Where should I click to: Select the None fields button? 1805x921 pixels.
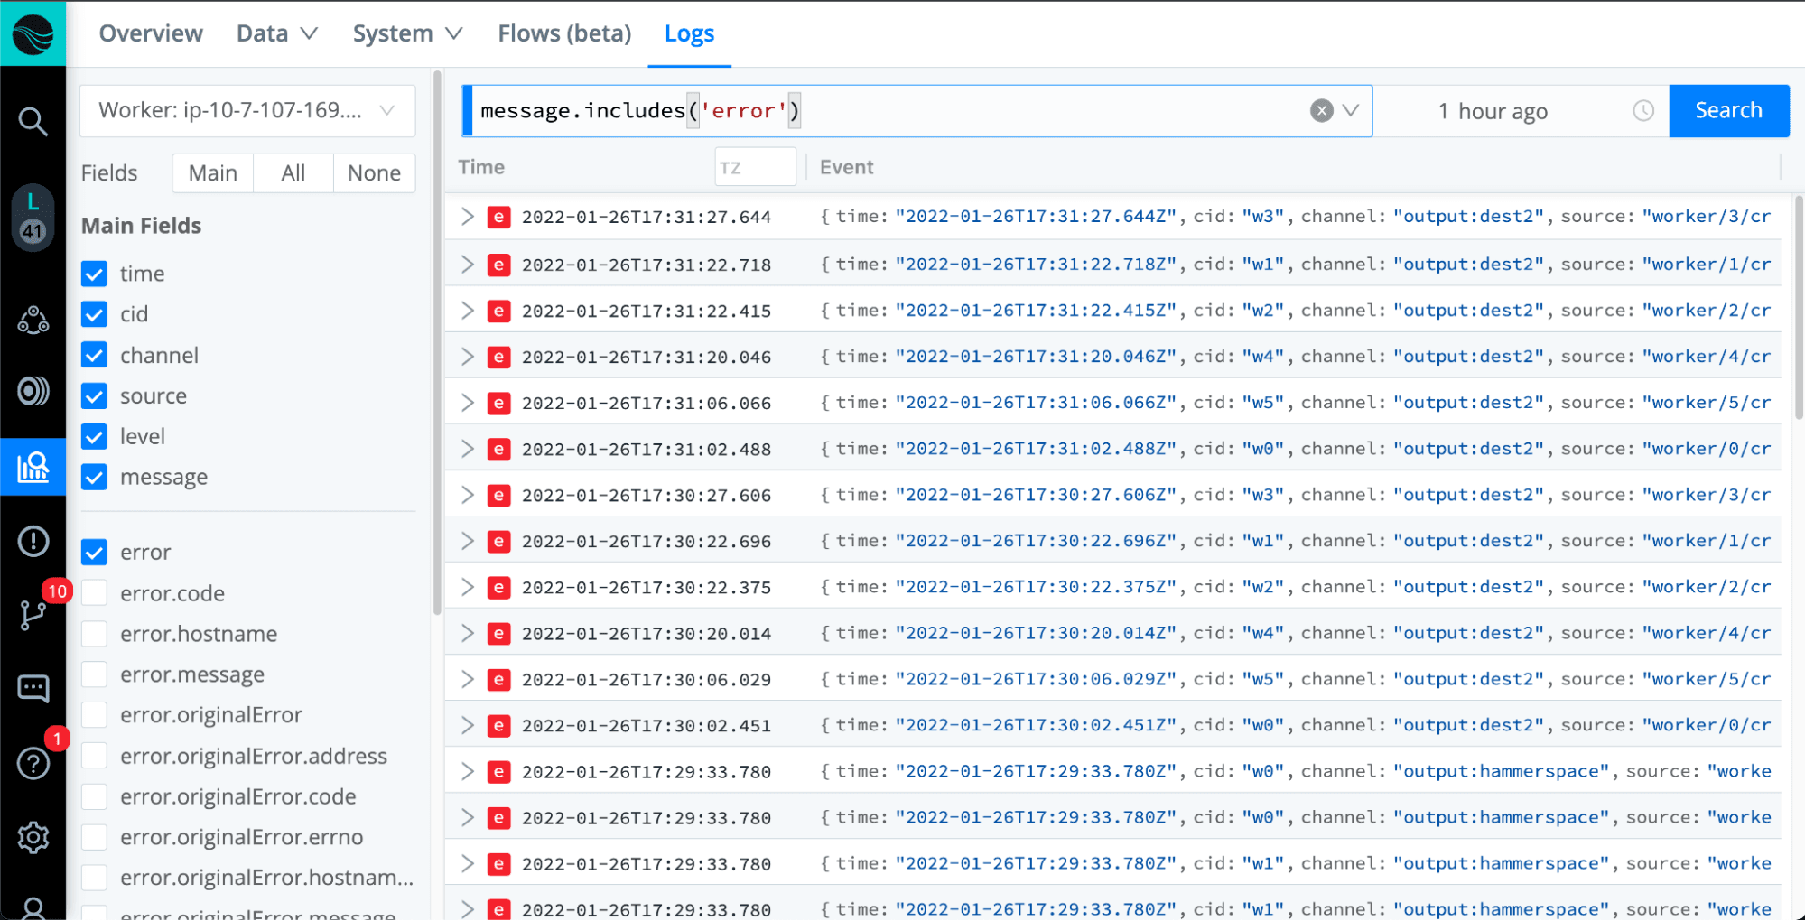pos(374,172)
